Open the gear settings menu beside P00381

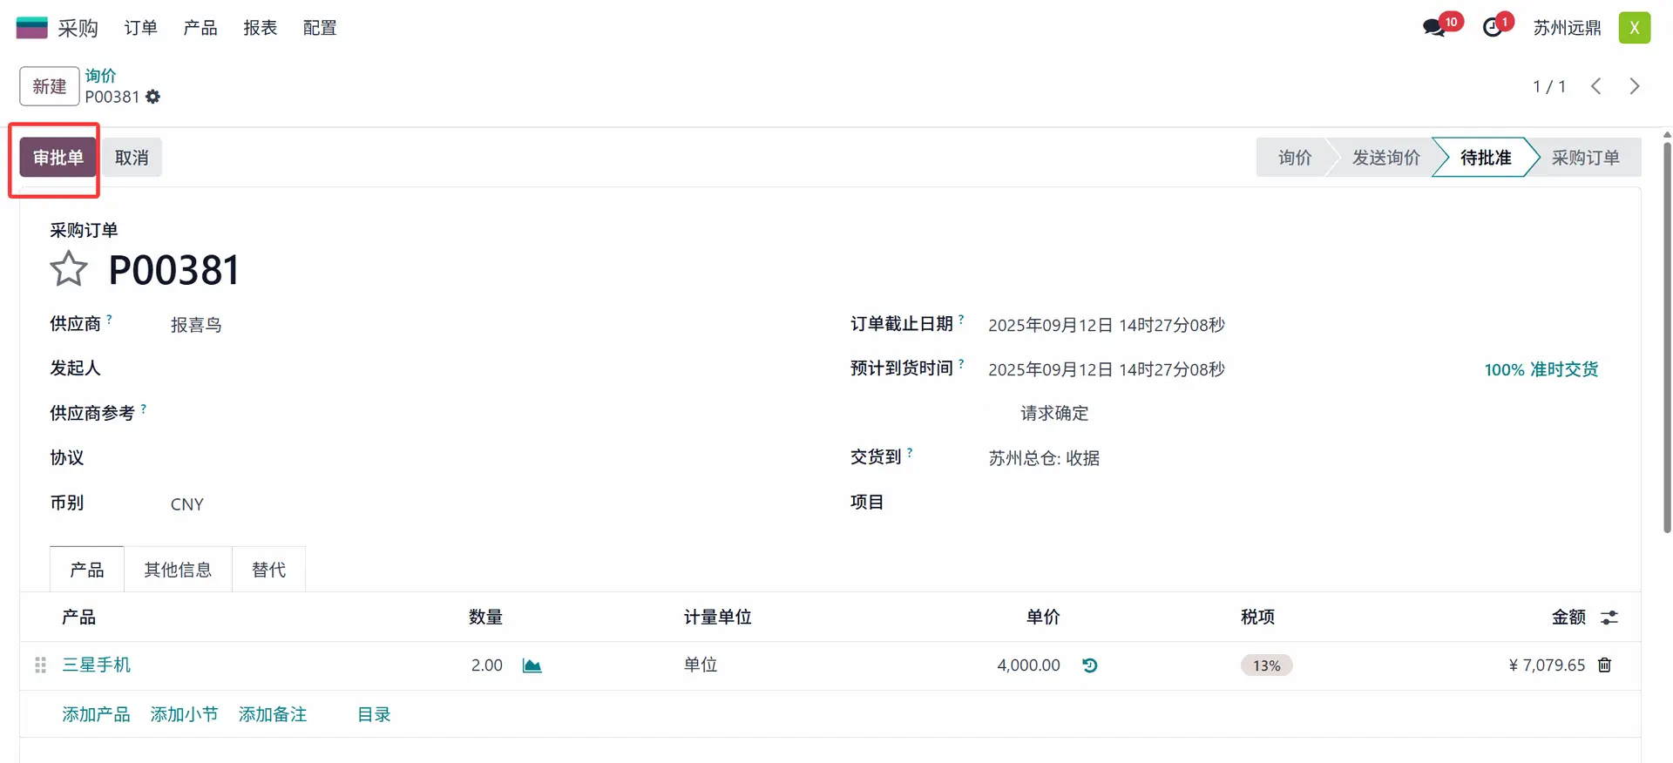coord(153,97)
